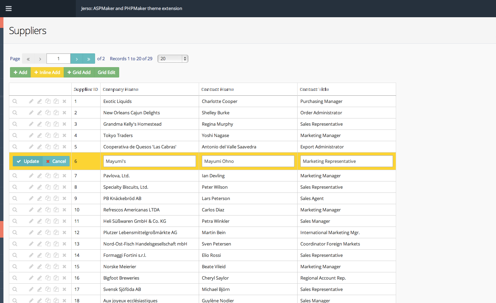
Task: Update the row being edited
Action: pyautogui.click(x=28, y=161)
